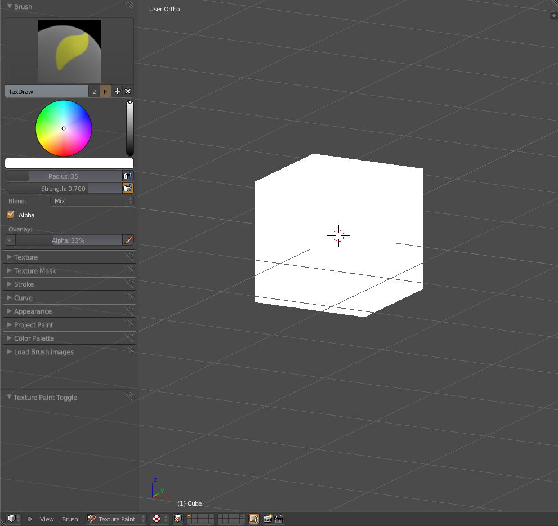
Task: Click the brush users count button labeled 2
Action: tap(93, 91)
